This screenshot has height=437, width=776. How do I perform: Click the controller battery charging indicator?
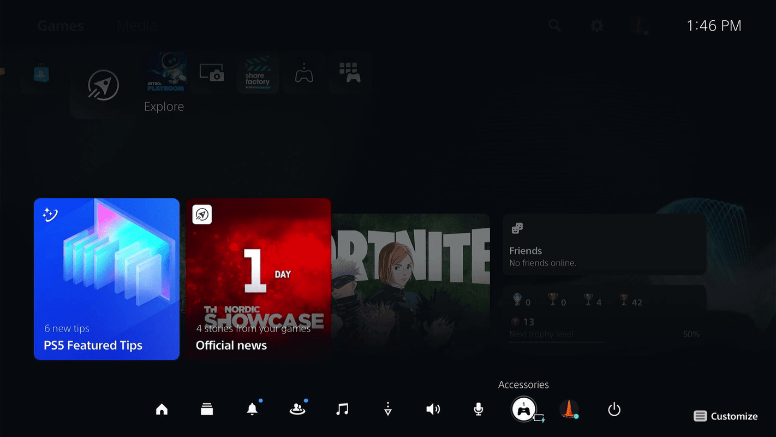point(539,418)
